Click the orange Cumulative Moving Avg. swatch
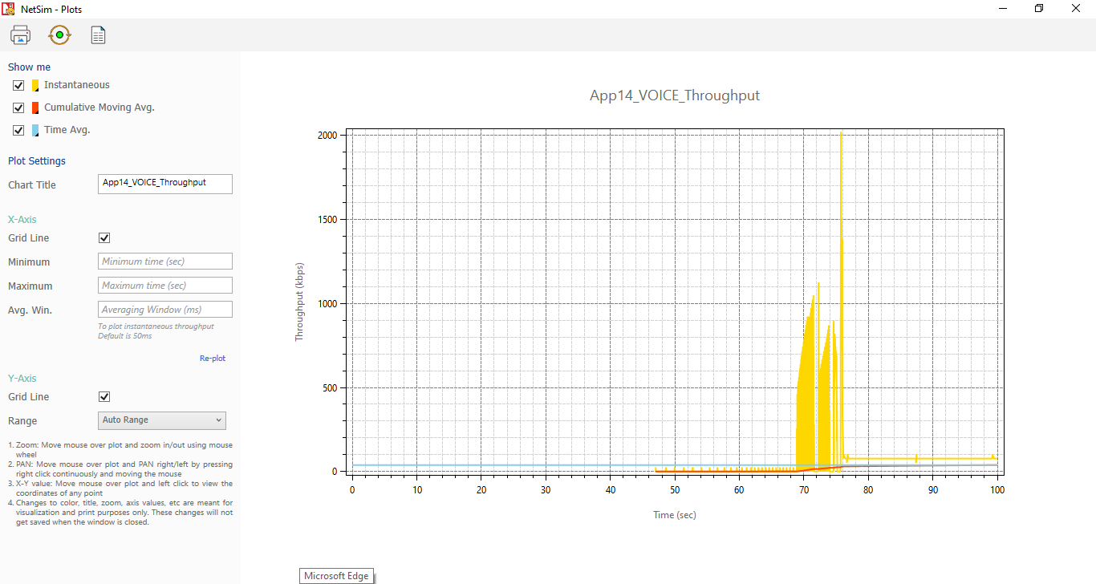 pos(35,107)
